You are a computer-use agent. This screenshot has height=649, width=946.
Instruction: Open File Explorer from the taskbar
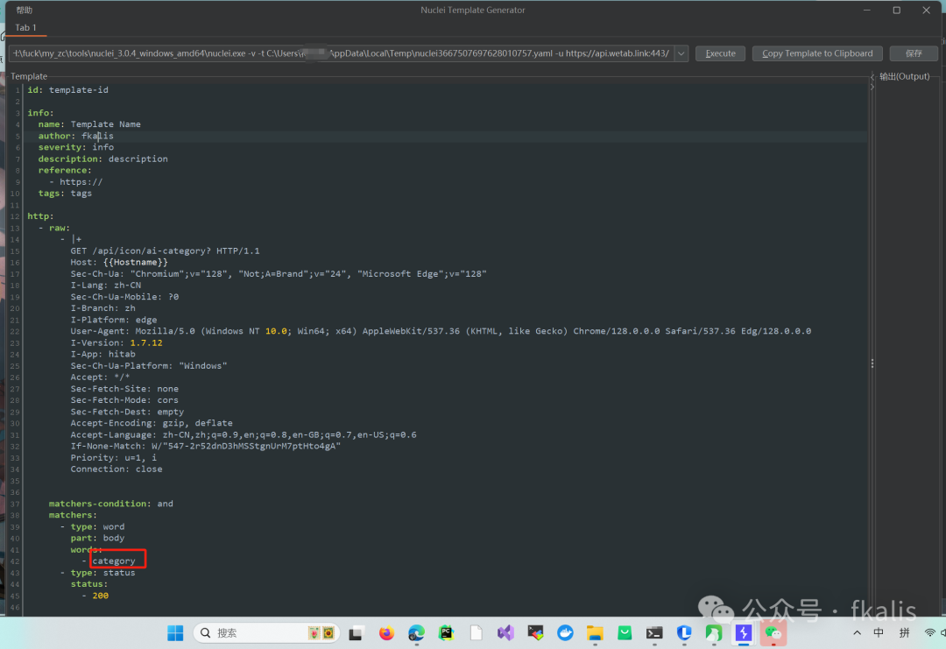[x=595, y=633]
